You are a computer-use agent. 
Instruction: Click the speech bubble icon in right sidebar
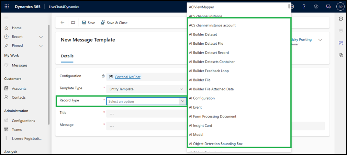click(341, 19)
